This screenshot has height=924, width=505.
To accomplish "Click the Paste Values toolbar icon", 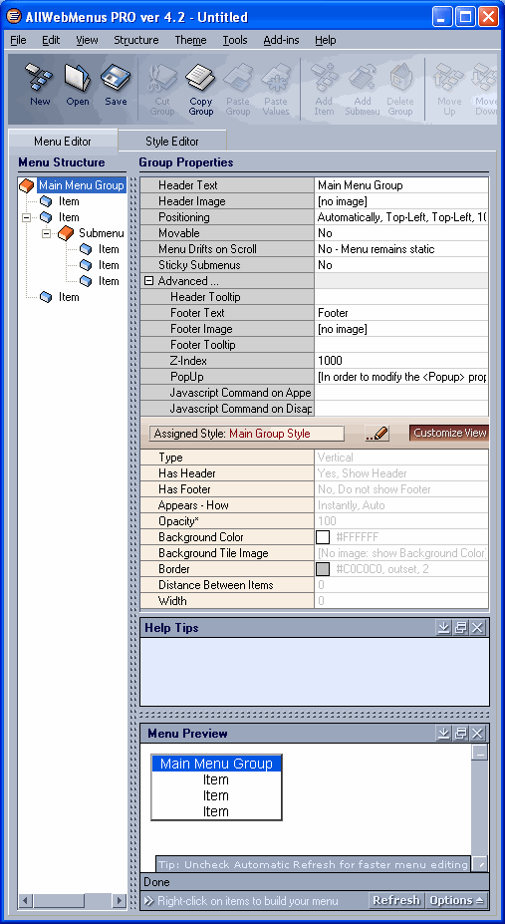I will pyautogui.click(x=276, y=90).
